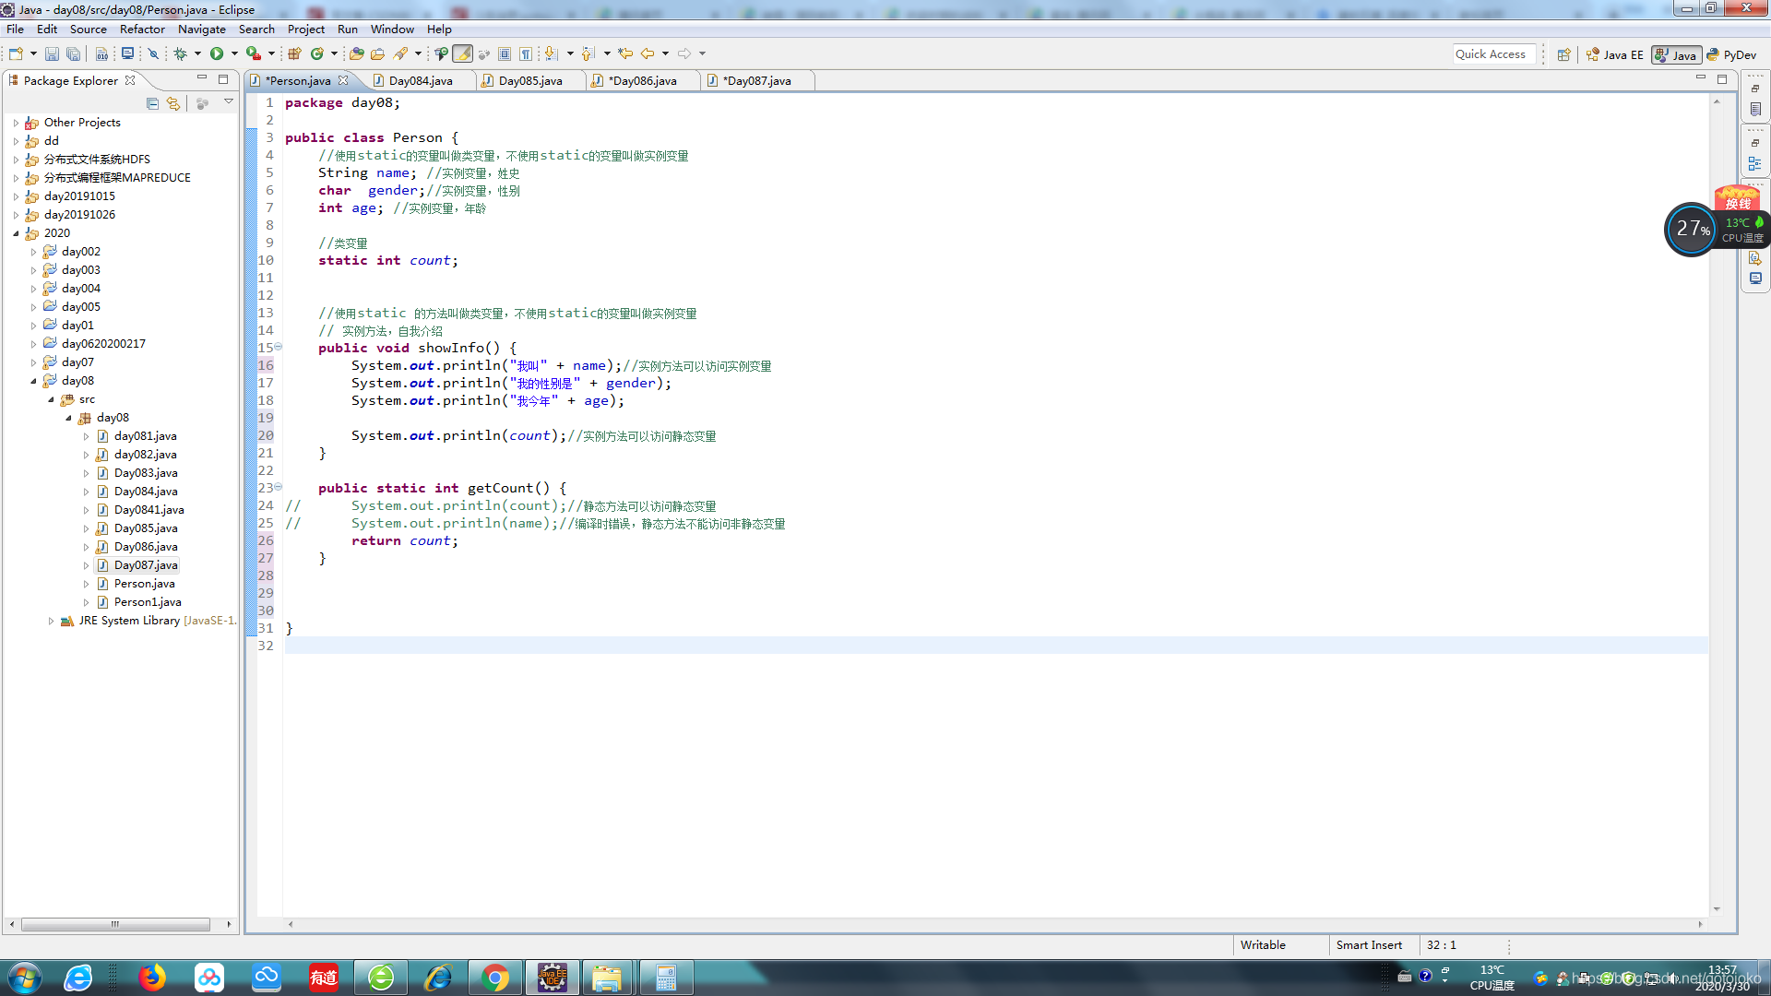Toggle Show Whitespace Characters pilcrow button

(525, 53)
